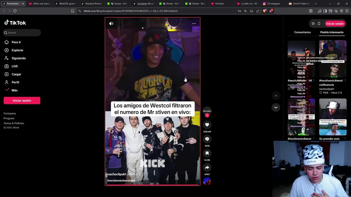The height and width of the screenshot is (197, 351).
Task: Open a new browser tab
Action: pos(316,4)
